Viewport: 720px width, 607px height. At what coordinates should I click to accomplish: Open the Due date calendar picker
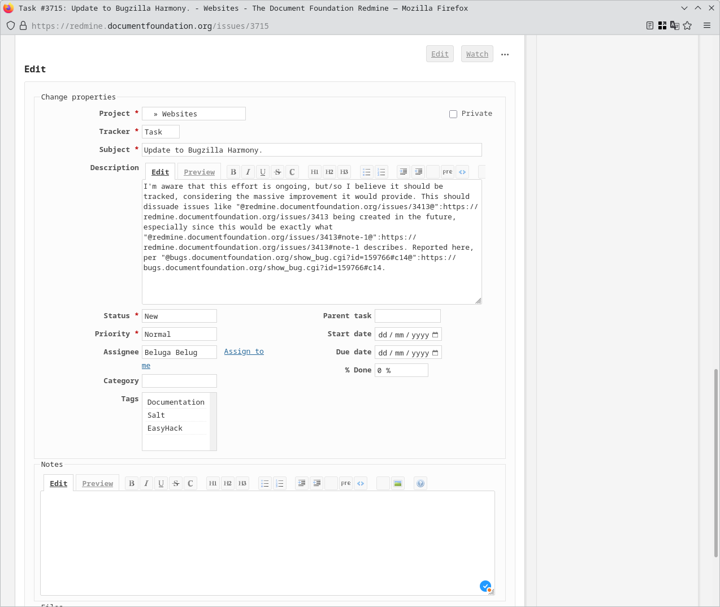coord(435,353)
